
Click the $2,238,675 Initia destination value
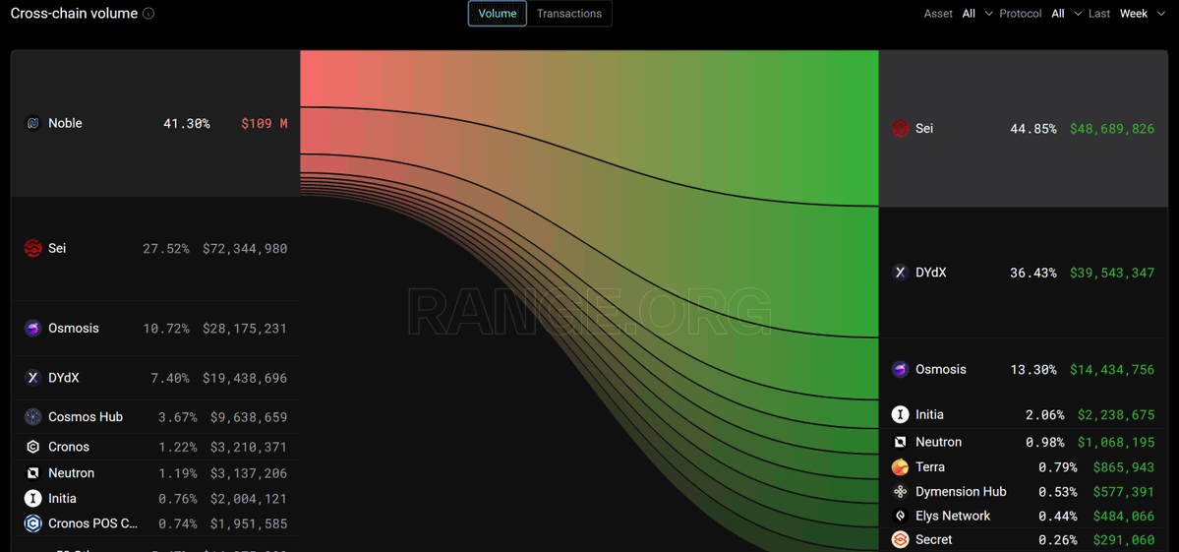pos(1115,415)
